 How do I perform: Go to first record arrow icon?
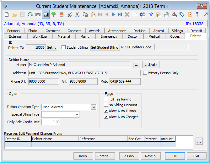pos(100,14)
